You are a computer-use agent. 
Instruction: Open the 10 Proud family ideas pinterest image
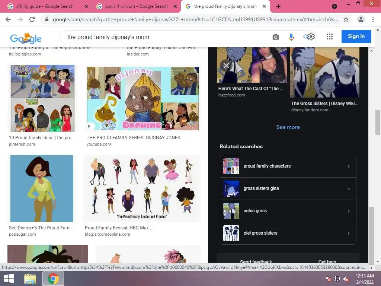coord(42,98)
